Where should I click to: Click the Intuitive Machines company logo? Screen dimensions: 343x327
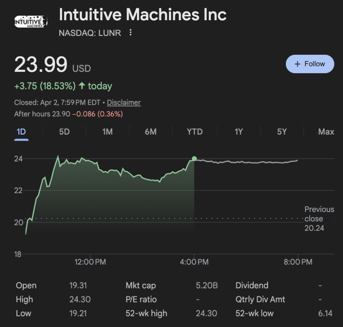point(31,22)
